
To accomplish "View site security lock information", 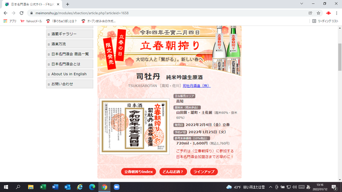I will coord(32,13).
